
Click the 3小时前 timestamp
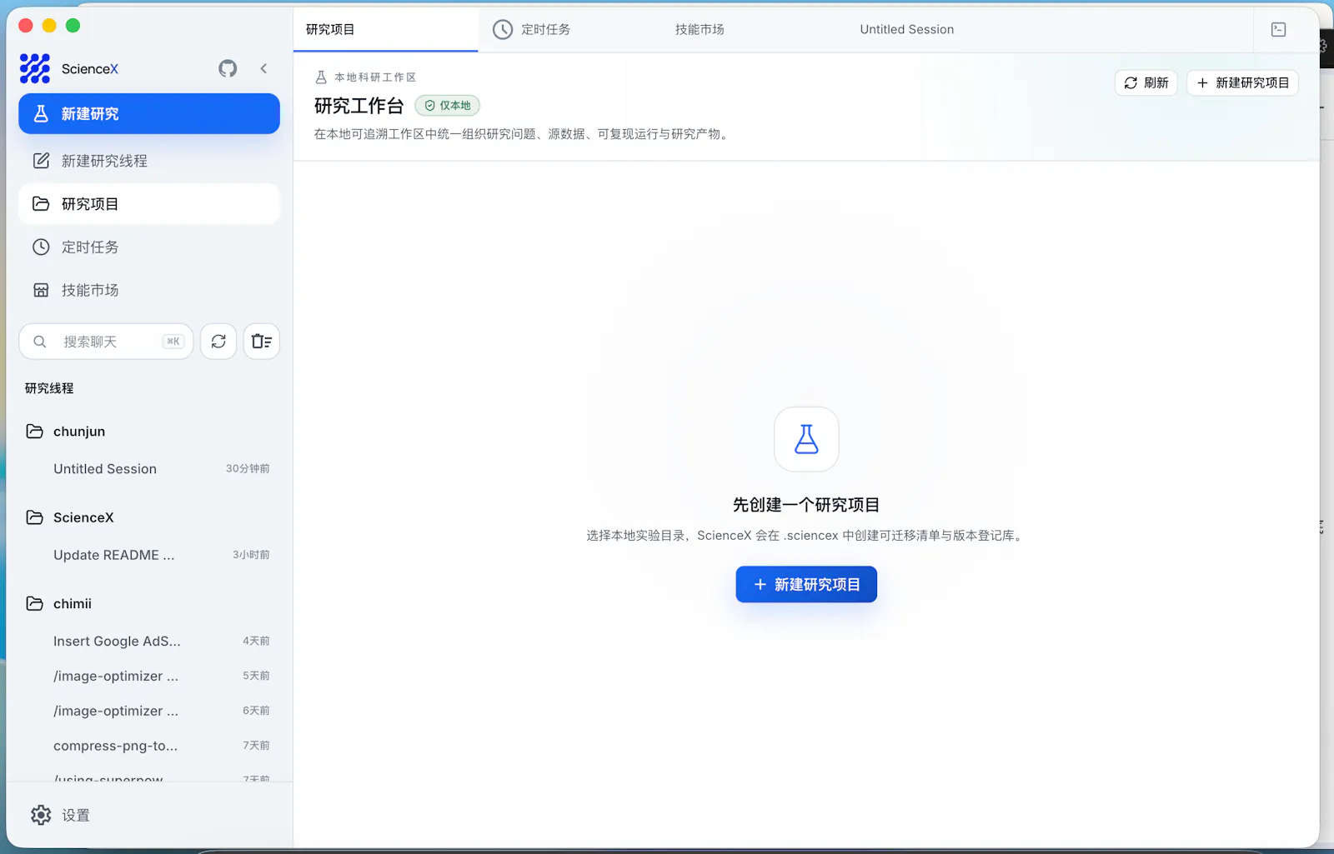click(x=251, y=555)
